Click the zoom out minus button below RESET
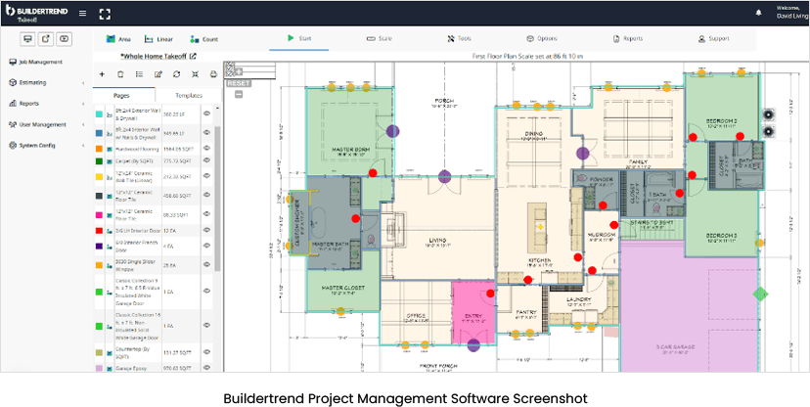Image resolution: width=810 pixels, height=407 pixels. (239, 94)
